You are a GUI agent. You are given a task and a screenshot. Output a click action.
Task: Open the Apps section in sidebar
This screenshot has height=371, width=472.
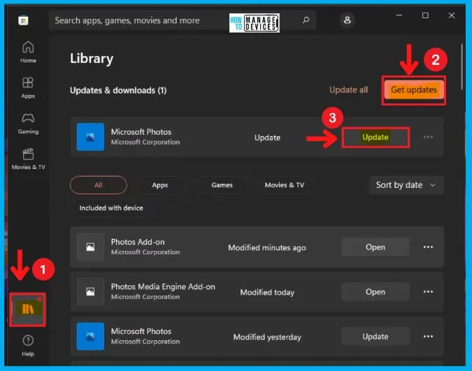(x=28, y=87)
